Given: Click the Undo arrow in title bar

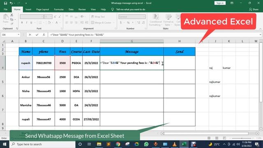Looking at the screenshot, I should 11,3.
